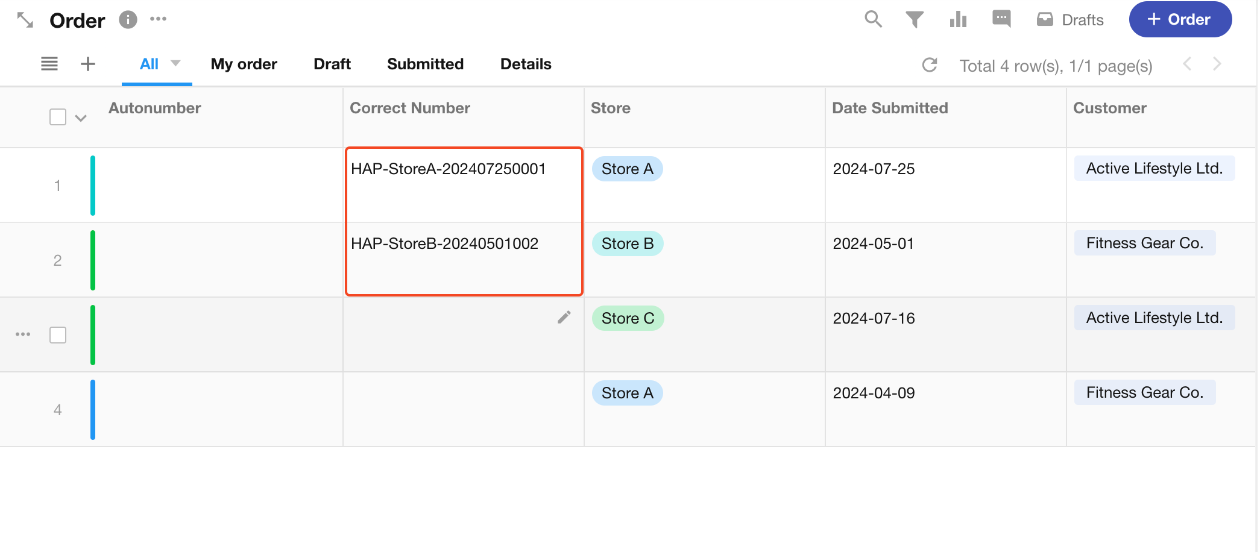Image resolution: width=1260 pixels, height=552 pixels.
Task: Expand the All view dropdown arrow
Action: click(x=175, y=63)
